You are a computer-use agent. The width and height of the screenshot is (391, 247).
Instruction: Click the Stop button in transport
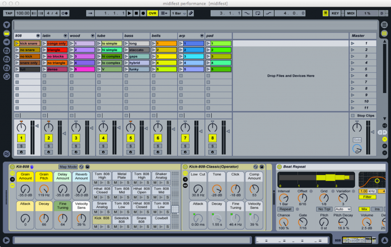pos(136,13)
